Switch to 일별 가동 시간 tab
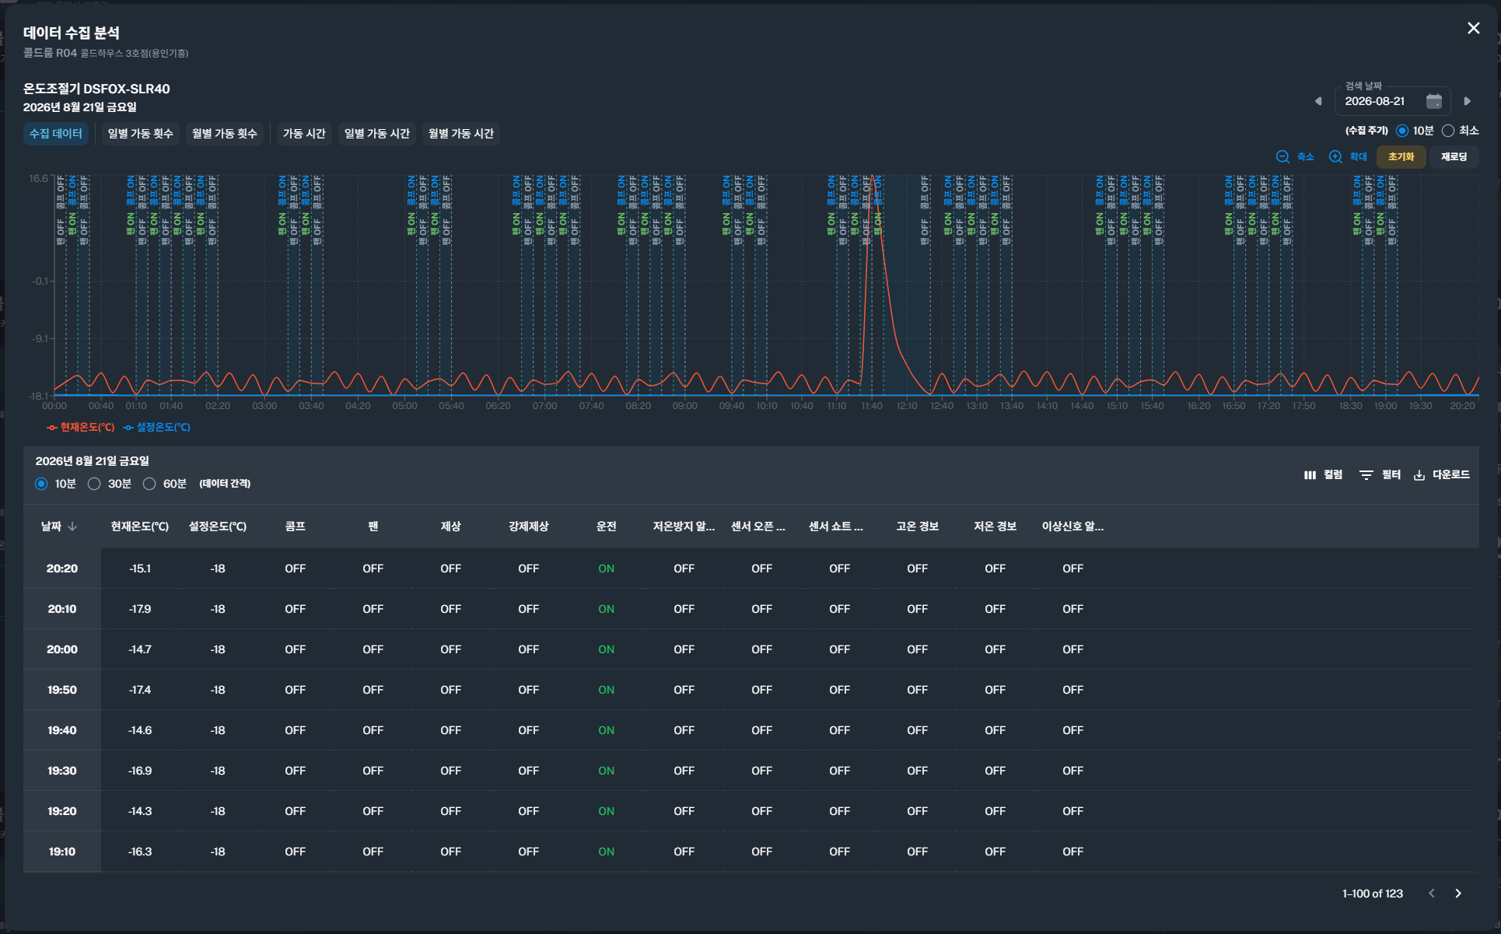This screenshot has width=1501, height=934. tap(377, 134)
